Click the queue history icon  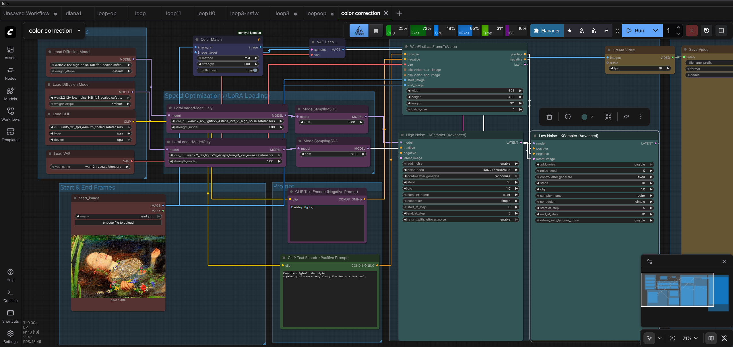pos(707,31)
